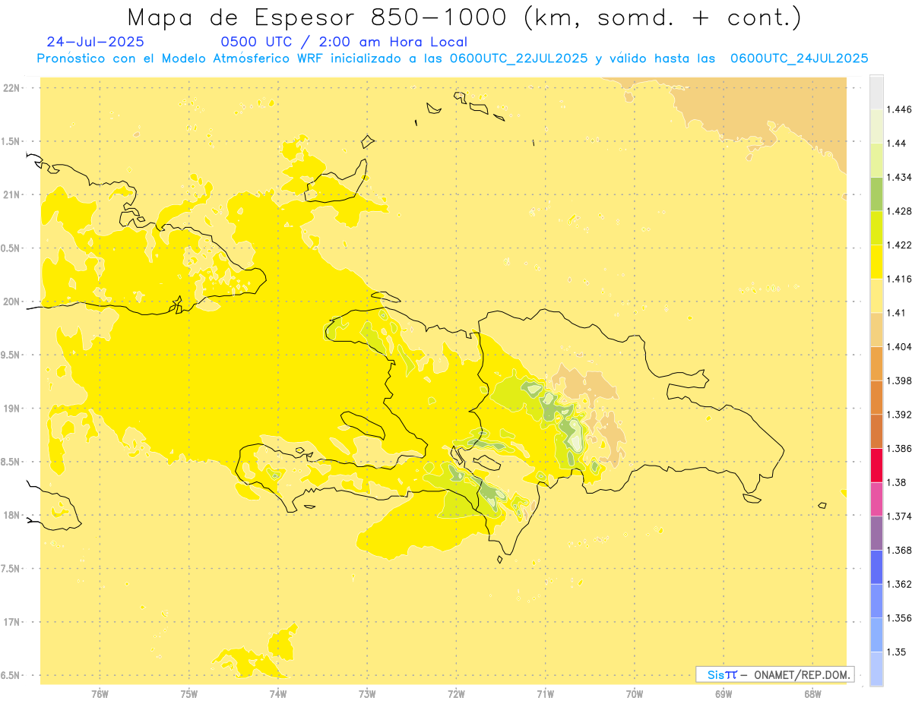This screenshot has width=912, height=704.
Task: Click the 70W longitude axis label
Action: click(635, 694)
